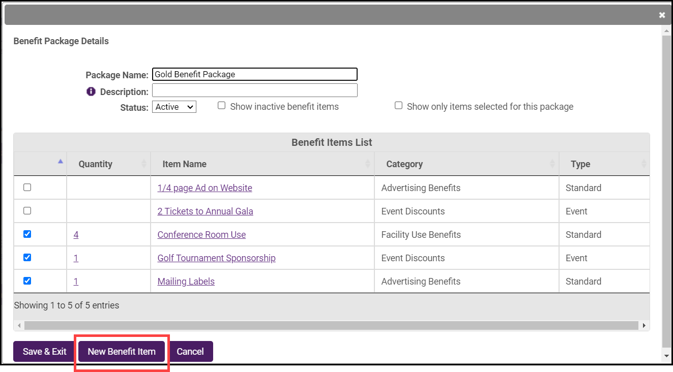The width and height of the screenshot is (673, 372).
Task: Sort by Category column arrows
Action: [x=552, y=164]
